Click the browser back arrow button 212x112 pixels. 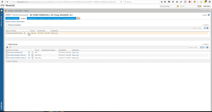pyautogui.click(x=2, y=2)
